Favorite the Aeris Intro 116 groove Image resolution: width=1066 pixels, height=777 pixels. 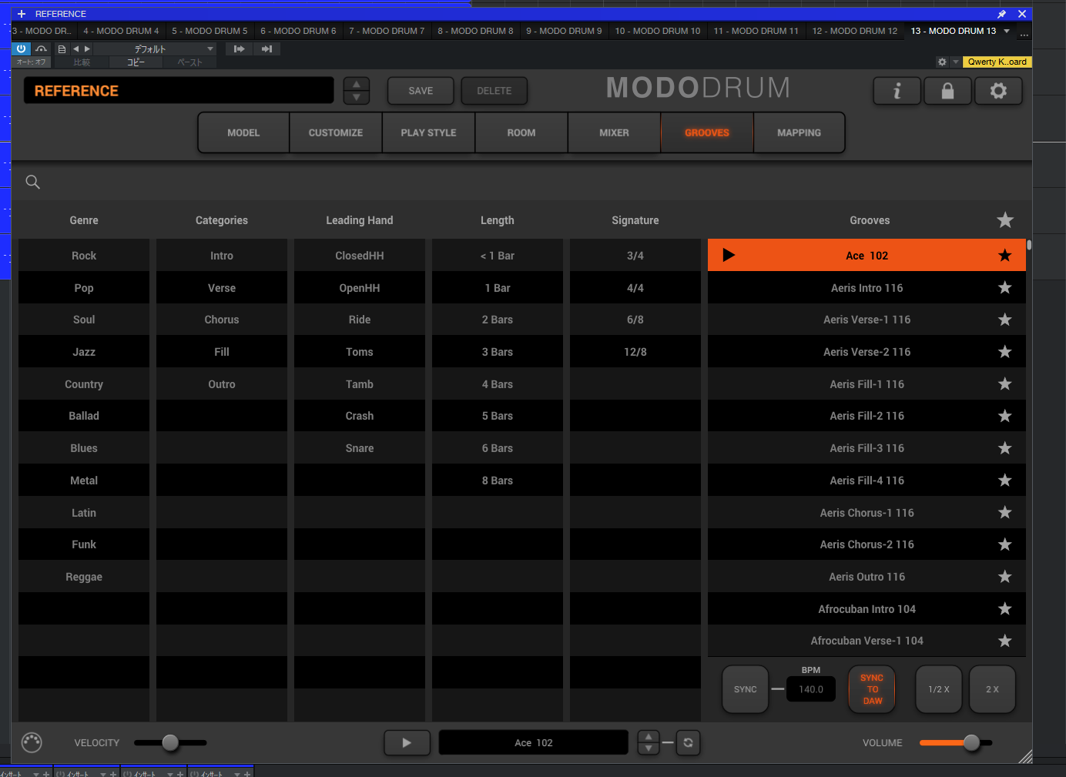(1005, 287)
